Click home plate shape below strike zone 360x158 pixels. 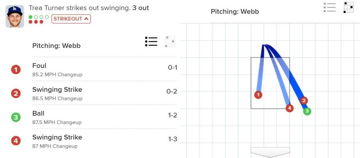[270, 152]
